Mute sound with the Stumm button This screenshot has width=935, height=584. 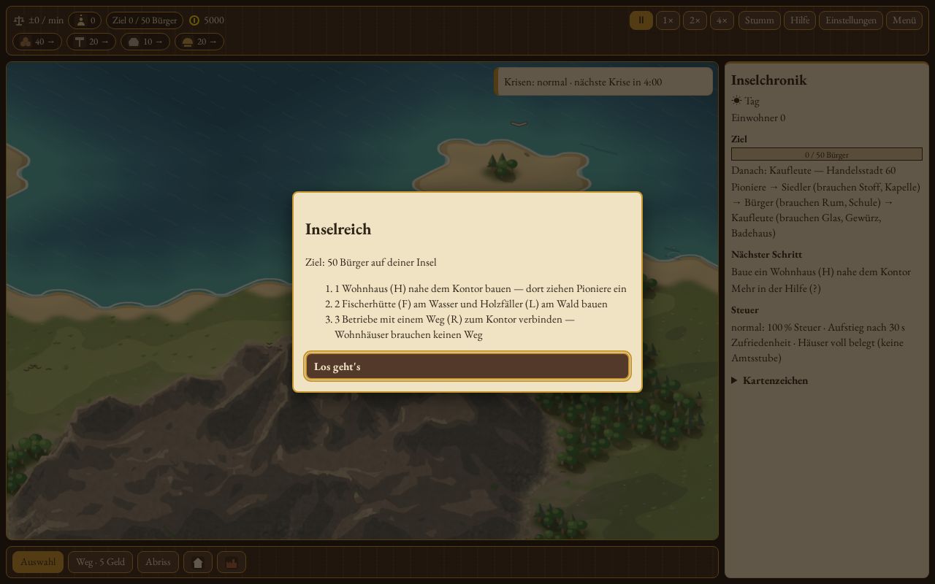[759, 20]
